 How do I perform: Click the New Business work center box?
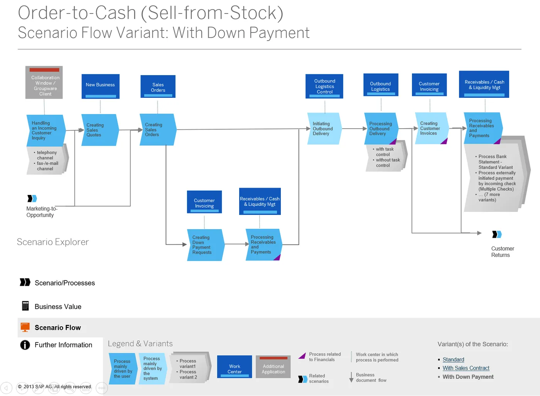pos(100,87)
